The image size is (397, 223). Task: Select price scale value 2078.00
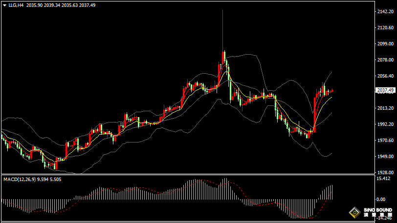tap(385, 60)
